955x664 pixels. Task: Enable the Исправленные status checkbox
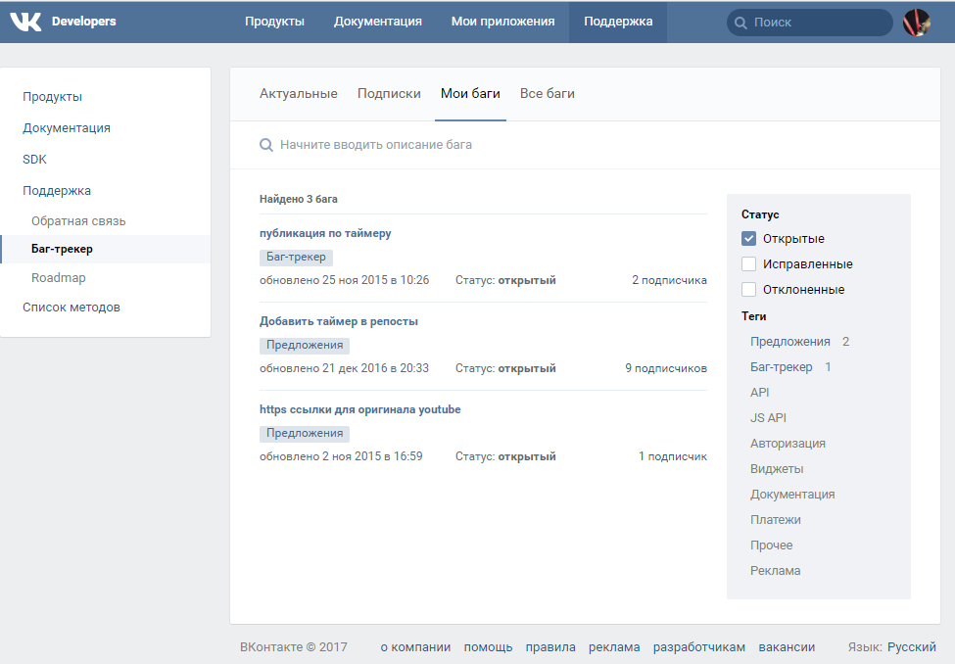tap(748, 264)
